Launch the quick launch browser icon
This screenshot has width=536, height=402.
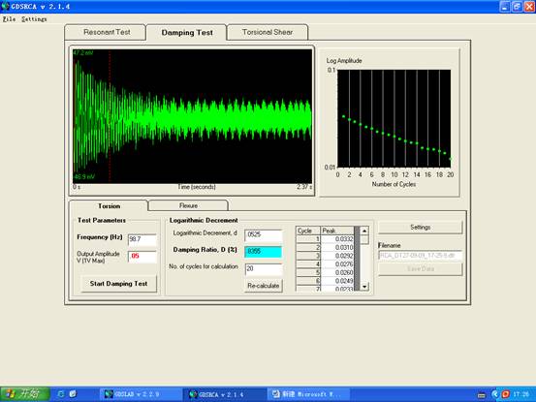point(61,394)
